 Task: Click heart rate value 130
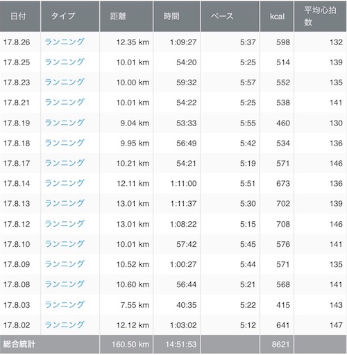[x=336, y=123]
